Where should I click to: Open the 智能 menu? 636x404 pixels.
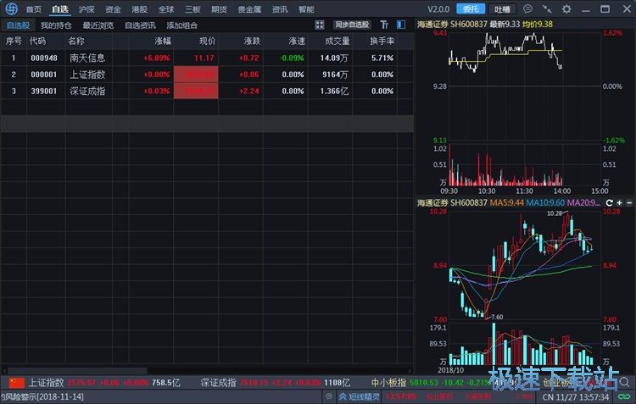306,9
